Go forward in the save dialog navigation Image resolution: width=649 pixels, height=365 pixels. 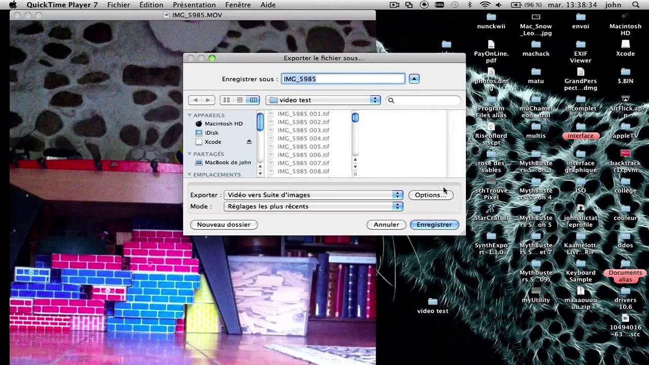[x=208, y=100]
